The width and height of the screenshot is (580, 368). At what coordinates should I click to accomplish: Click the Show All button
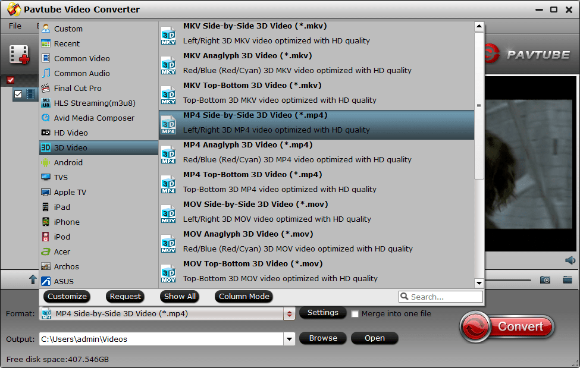coord(180,296)
